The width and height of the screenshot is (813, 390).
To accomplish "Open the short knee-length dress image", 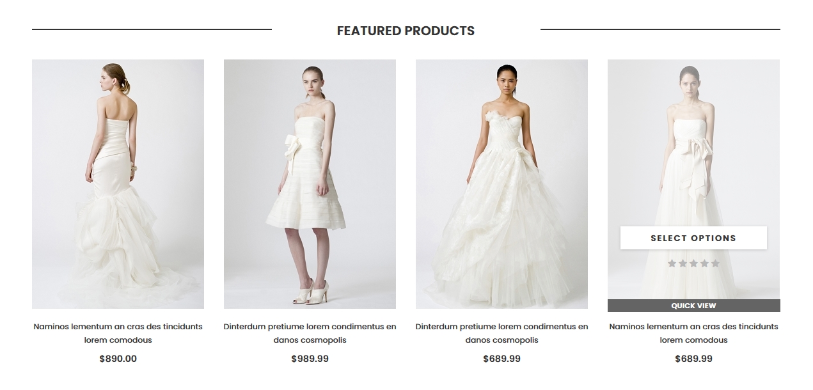I will point(310,184).
